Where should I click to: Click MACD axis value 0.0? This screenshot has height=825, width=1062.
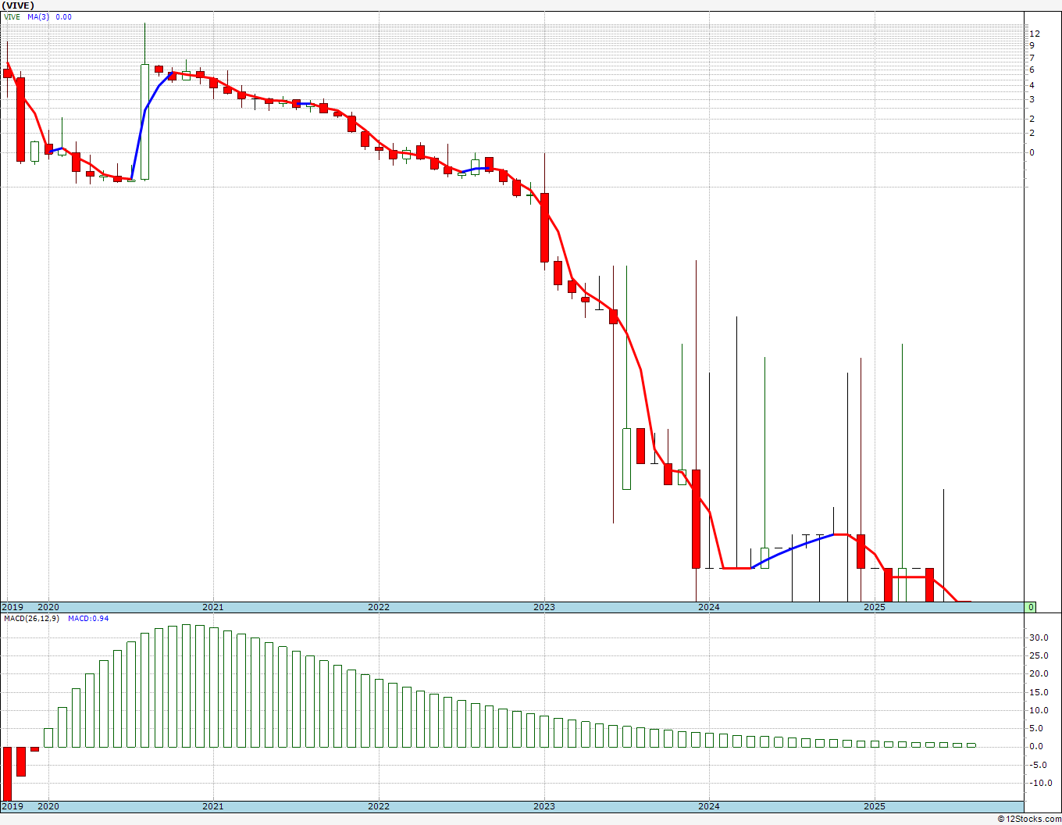[x=1036, y=747]
